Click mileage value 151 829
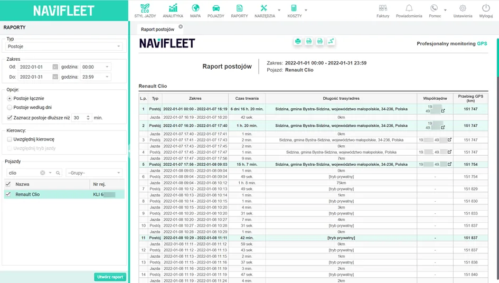 [x=470, y=189]
